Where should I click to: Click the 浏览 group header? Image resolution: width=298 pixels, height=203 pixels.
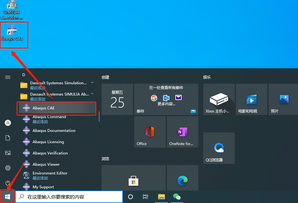coord(105,159)
